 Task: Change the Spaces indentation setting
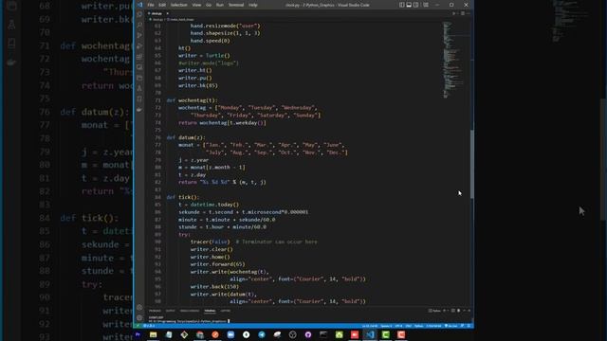click(x=386, y=326)
